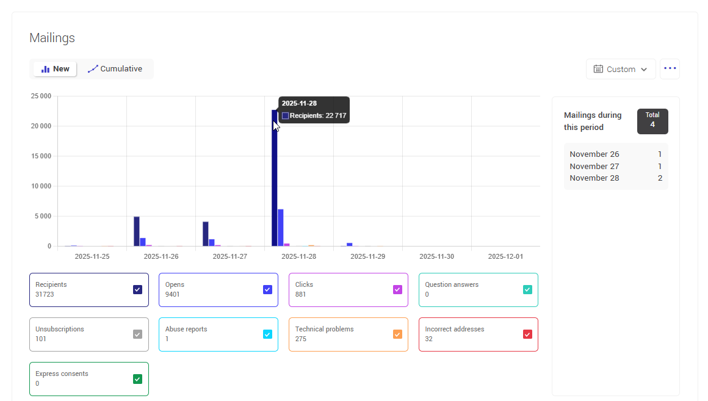The width and height of the screenshot is (708, 401).
Task: Toggle the Question answers checkbox
Action: click(x=527, y=290)
